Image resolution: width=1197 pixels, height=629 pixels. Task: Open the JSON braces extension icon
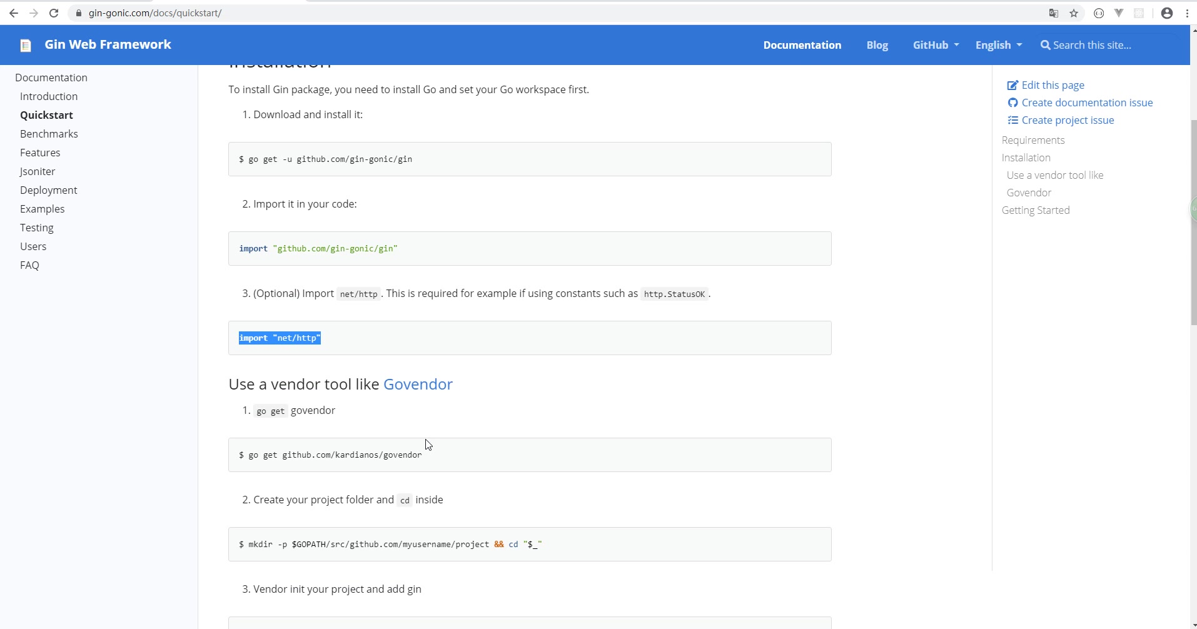coord(1099,13)
